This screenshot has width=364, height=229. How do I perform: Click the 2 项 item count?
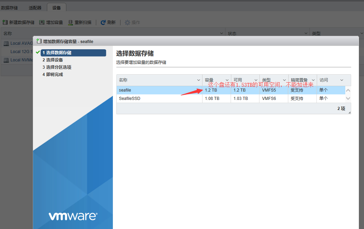point(341,109)
